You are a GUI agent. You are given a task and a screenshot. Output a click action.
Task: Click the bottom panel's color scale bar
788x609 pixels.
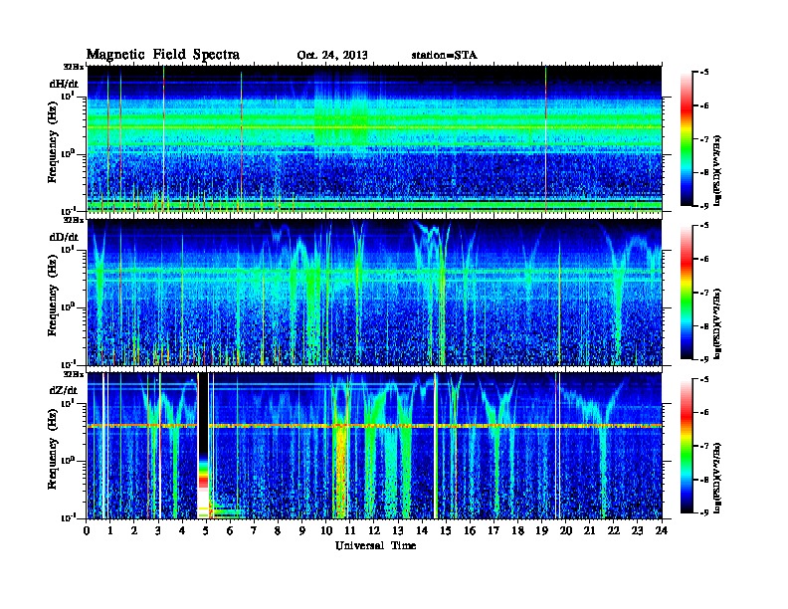pyautogui.click(x=686, y=446)
